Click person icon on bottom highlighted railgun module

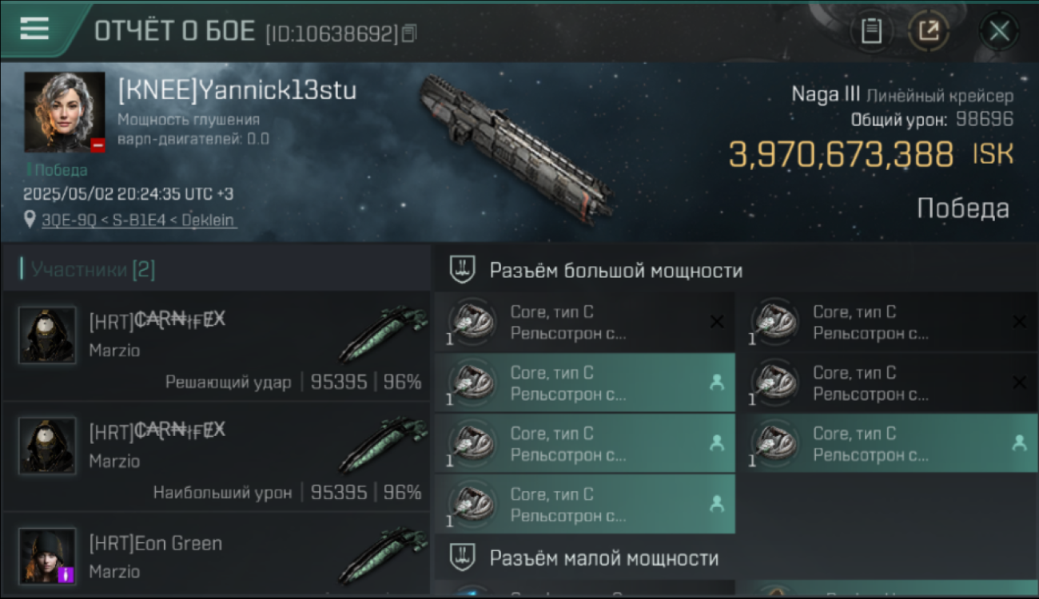717,504
